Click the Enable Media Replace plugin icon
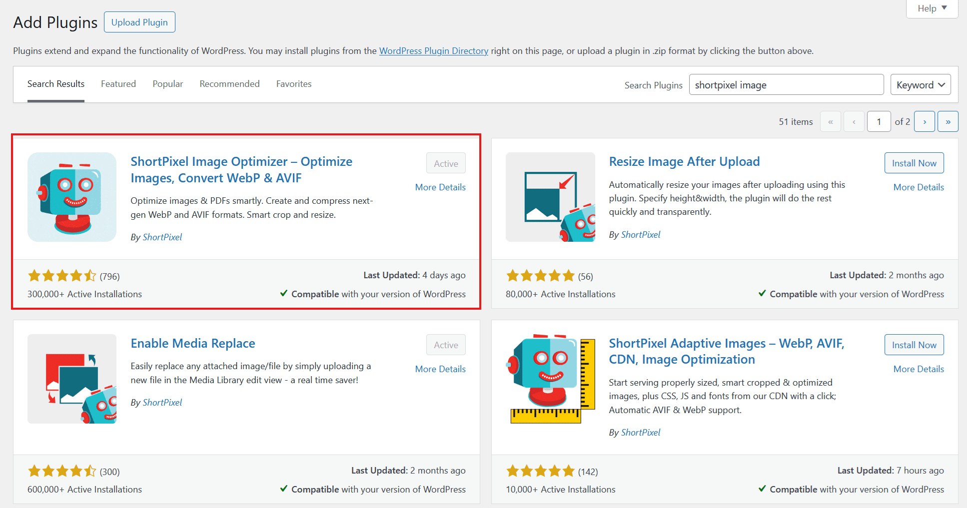This screenshot has width=967, height=508. point(71,379)
